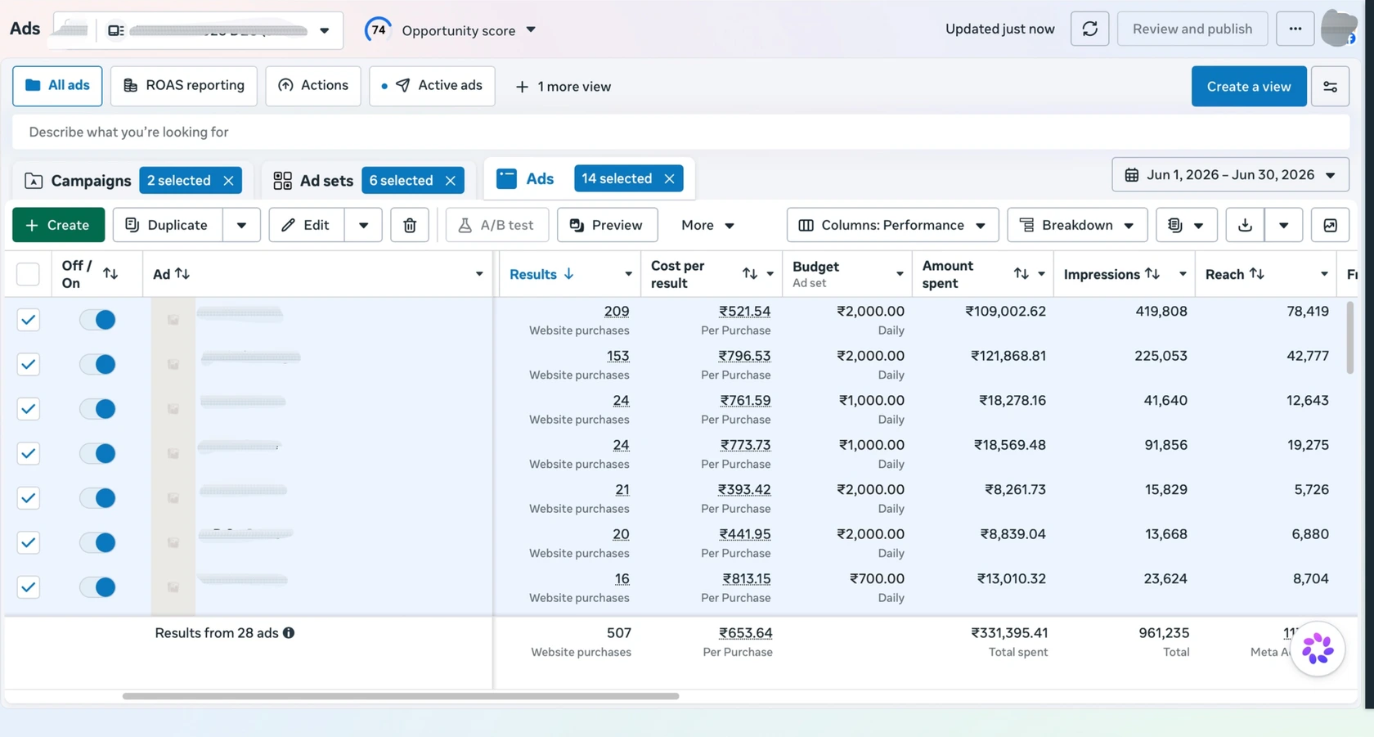Turn off the ad with 21 purchases

(x=97, y=498)
